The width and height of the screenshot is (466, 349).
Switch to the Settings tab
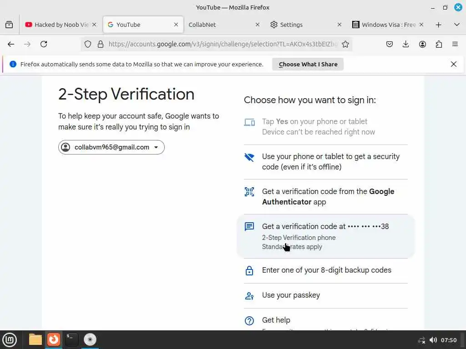coord(306,25)
